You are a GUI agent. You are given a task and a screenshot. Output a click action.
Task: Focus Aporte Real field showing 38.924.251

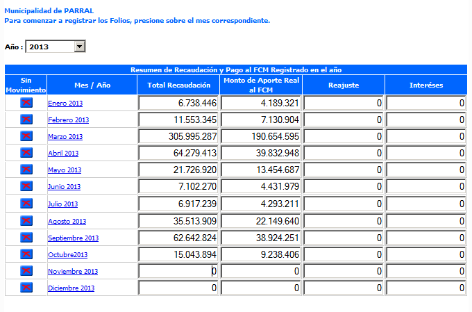pyautogui.click(x=261, y=238)
